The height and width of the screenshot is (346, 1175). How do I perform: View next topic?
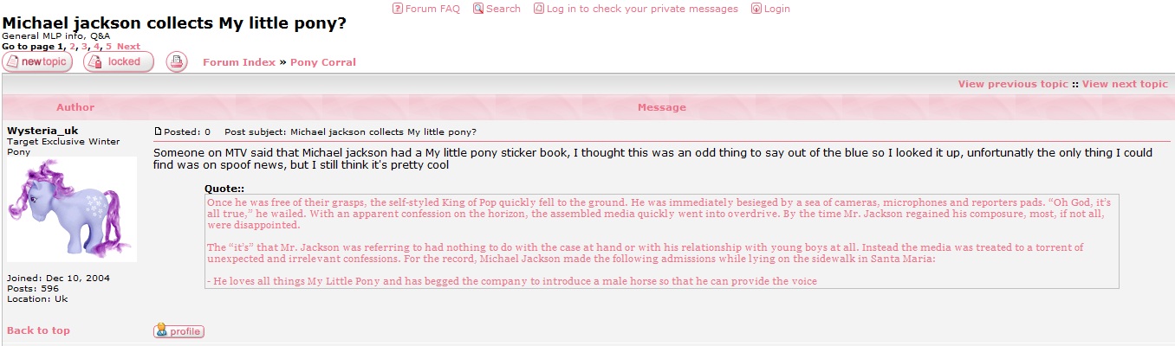1125,84
